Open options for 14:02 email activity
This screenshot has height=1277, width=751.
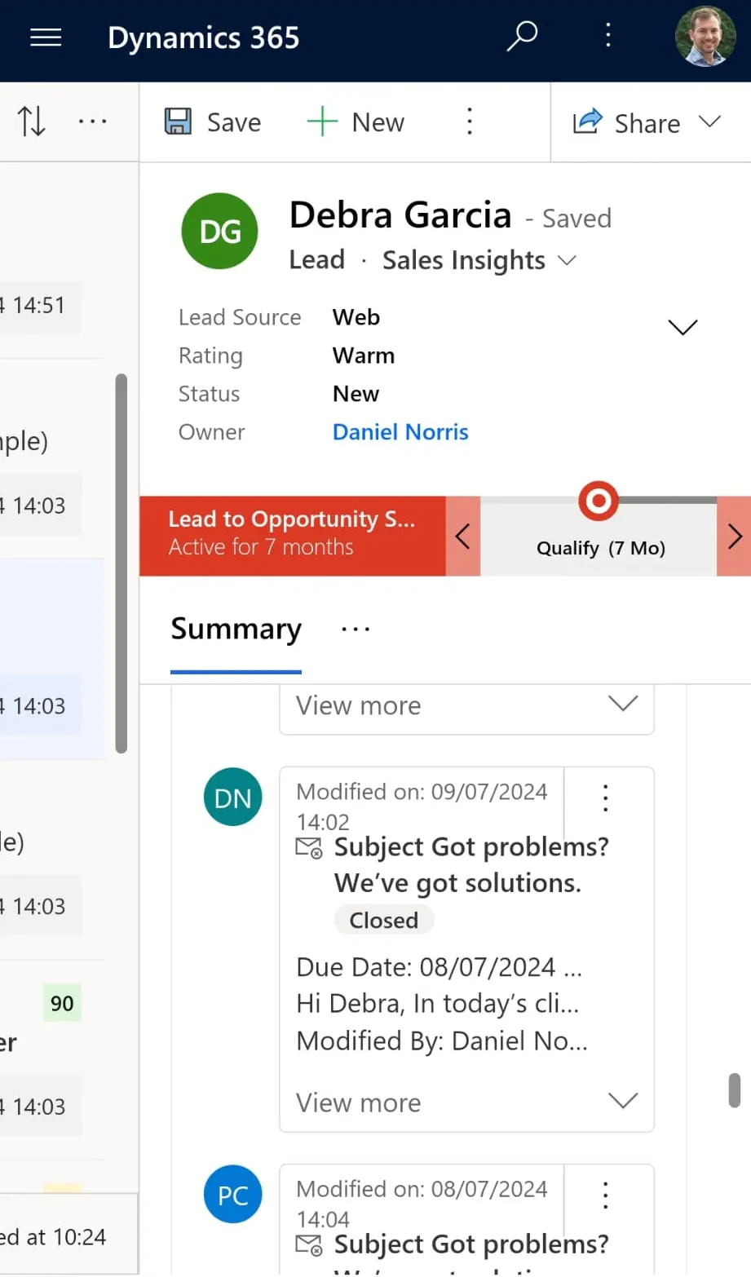[x=606, y=798]
